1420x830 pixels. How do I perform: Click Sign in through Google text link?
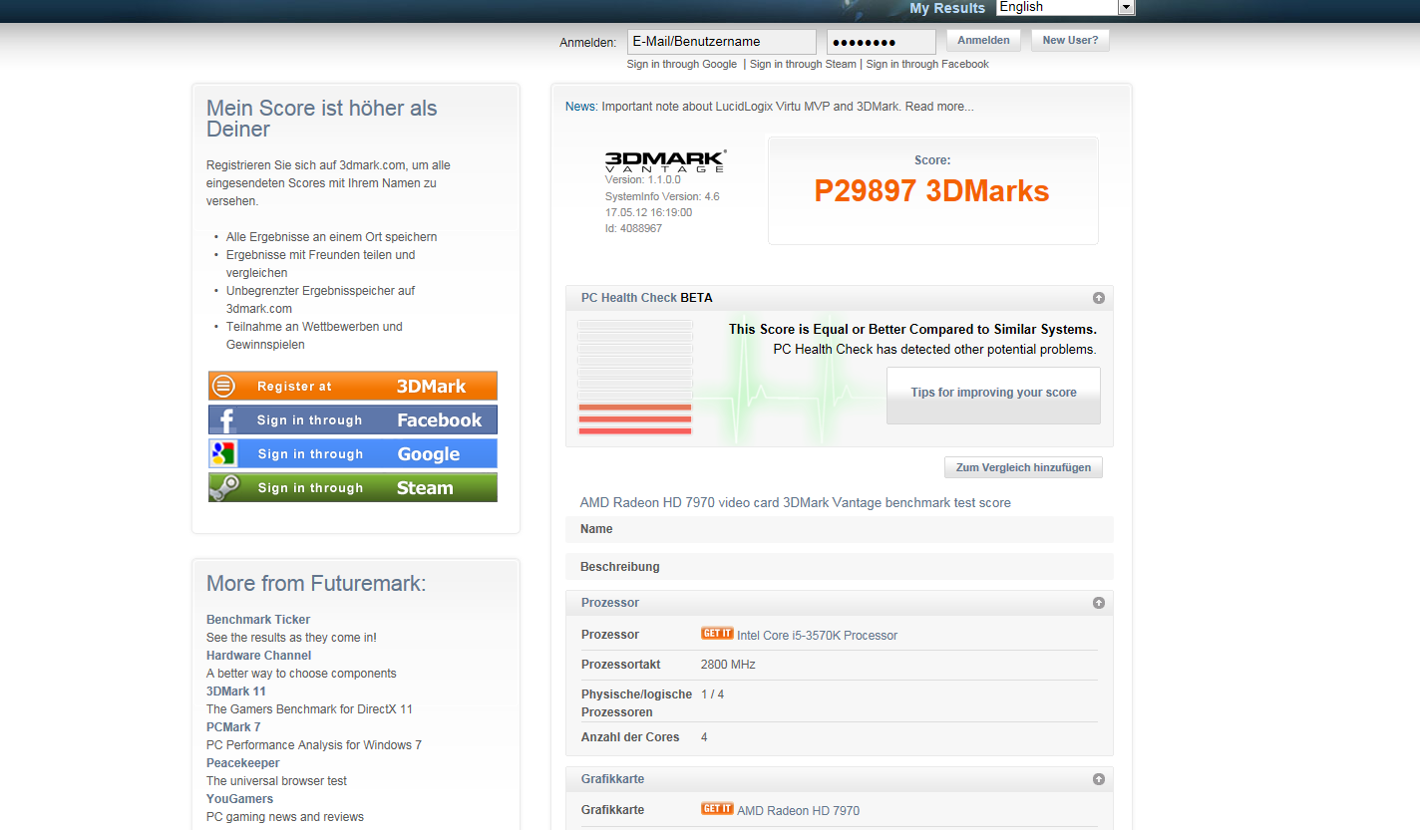click(x=682, y=64)
